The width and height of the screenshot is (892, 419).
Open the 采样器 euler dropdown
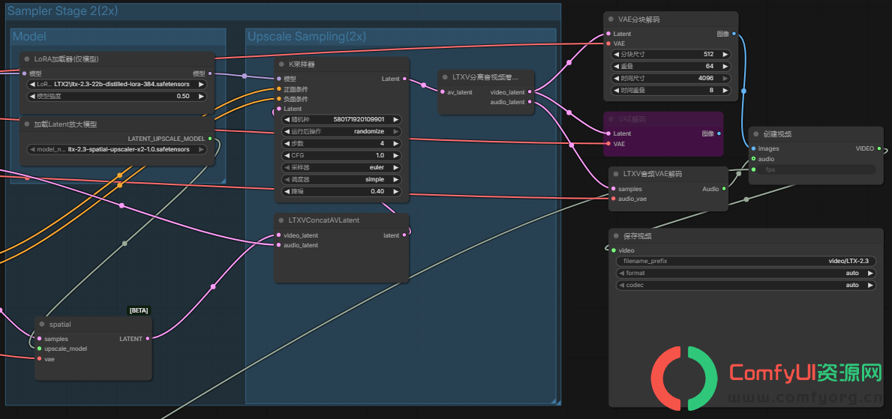pyautogui.click(x=341, y=168)
